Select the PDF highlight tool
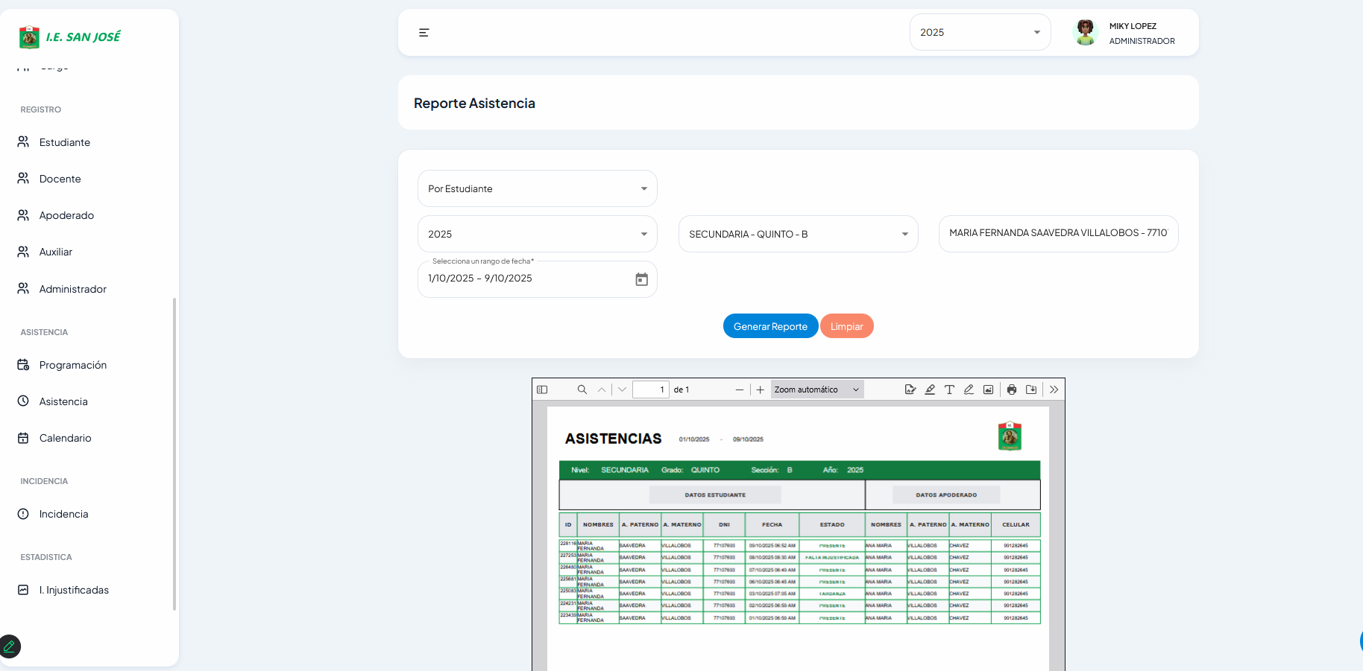1363x671 pixels. (x=930, y=389)
